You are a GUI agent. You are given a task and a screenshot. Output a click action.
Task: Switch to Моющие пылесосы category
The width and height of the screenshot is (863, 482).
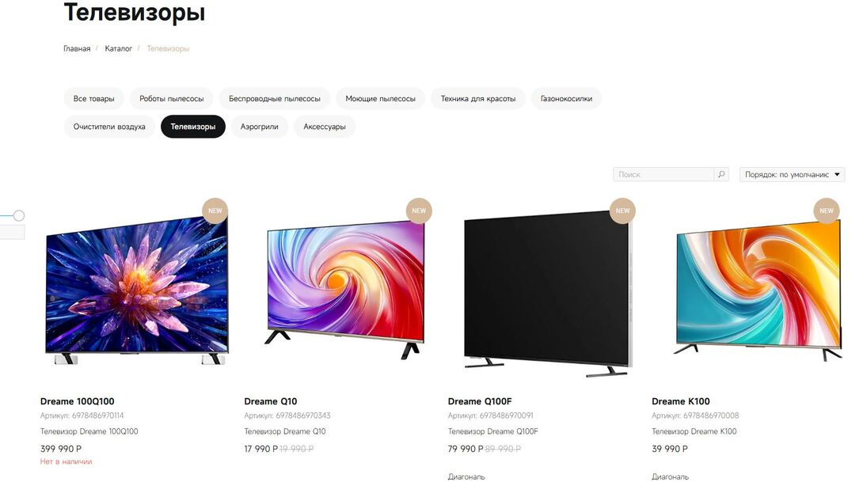pos(380,98)
